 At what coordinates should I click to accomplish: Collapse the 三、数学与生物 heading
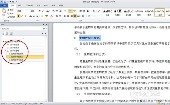[5, 51]
